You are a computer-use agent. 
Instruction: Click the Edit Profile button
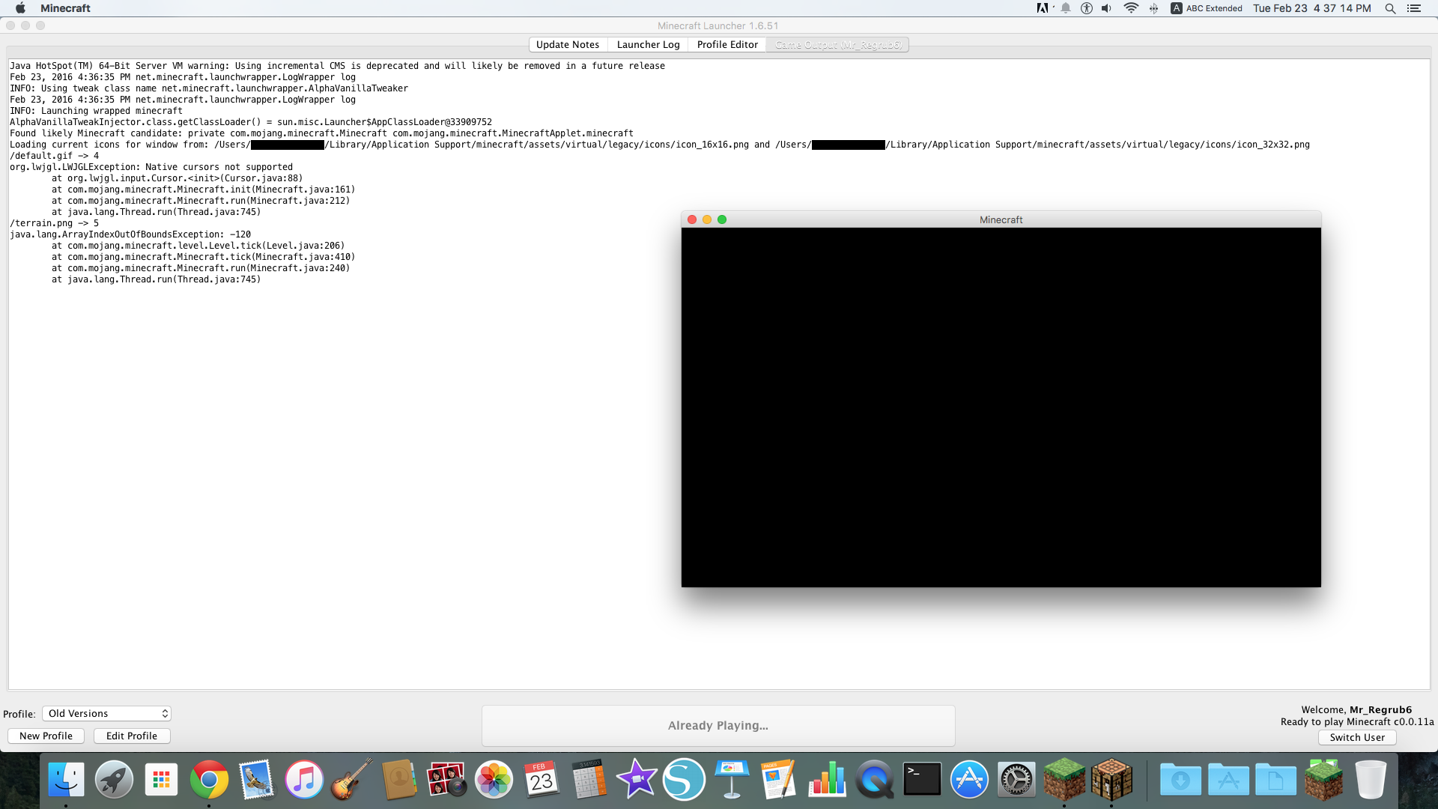(x=132, y=736)
